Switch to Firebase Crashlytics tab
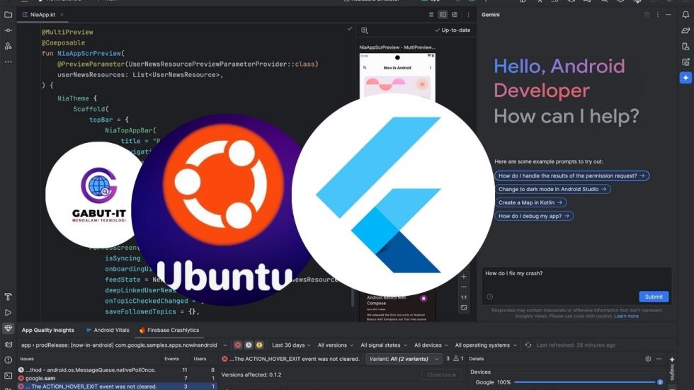The width and height of the screenshot is (694, 390). click(169, 330)
